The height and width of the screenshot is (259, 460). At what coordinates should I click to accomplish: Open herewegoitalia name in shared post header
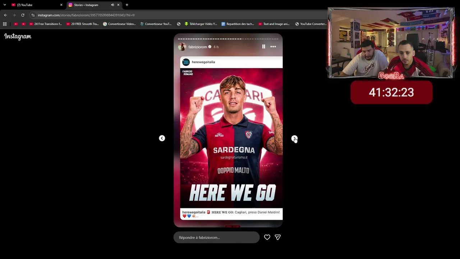tap(203, 62)
